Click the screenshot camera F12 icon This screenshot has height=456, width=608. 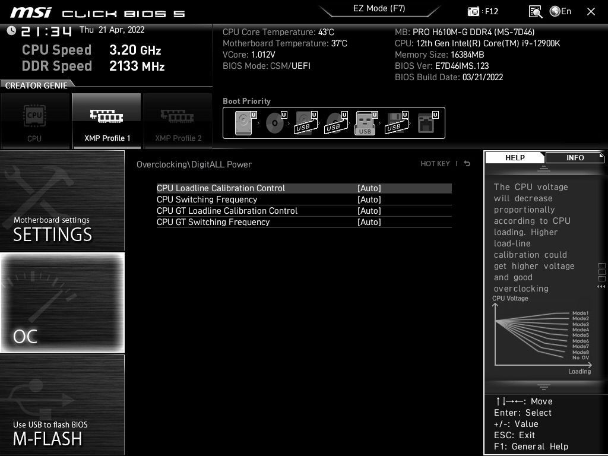[x=473, y=11]
